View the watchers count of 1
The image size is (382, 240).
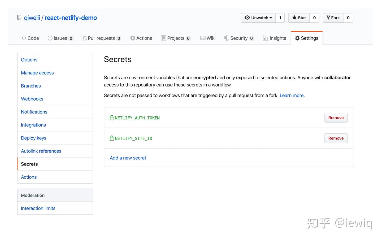pyautogui.click(x=280, y=18)
